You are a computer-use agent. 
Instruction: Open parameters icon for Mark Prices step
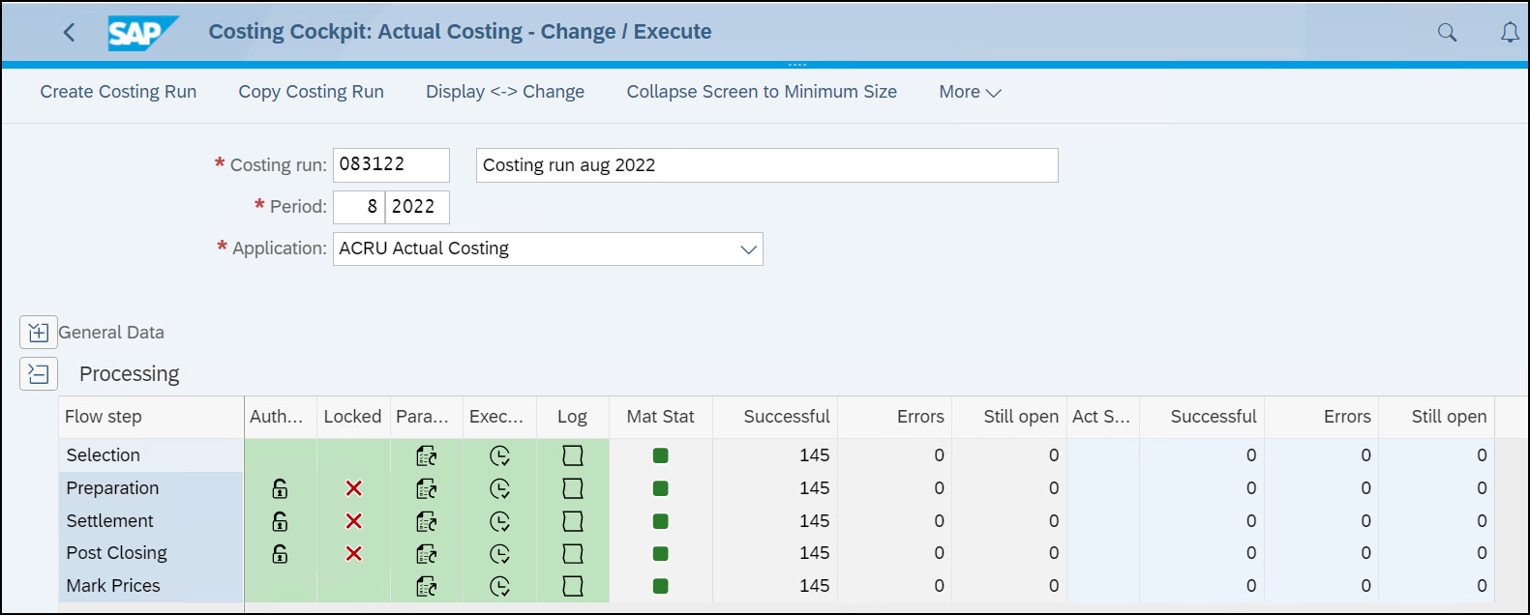pos(426,586)
